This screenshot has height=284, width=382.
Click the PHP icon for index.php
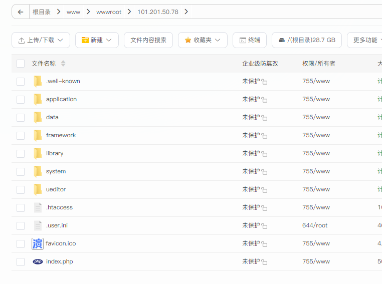click(38, 261)
